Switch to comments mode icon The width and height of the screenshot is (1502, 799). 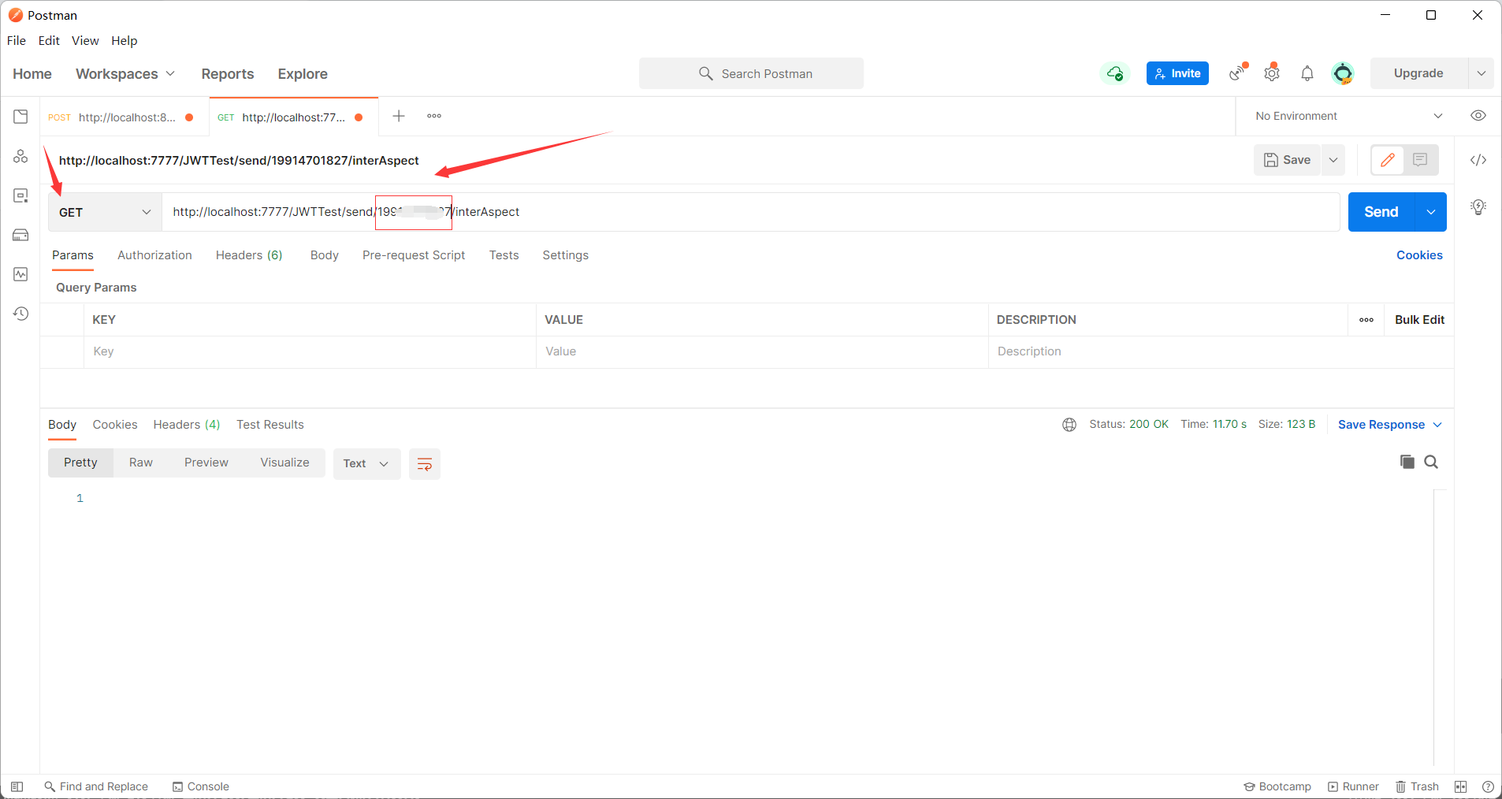click(x=1421, y=160)
